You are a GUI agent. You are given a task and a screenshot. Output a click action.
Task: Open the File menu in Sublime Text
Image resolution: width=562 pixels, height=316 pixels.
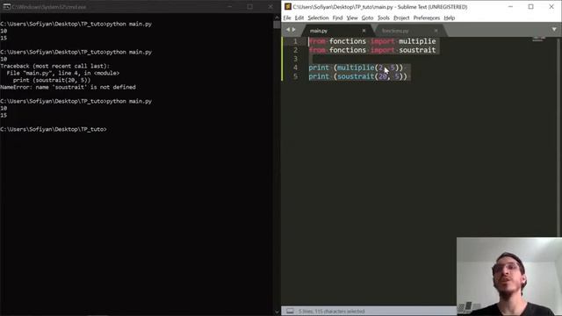tap(287, 18)
